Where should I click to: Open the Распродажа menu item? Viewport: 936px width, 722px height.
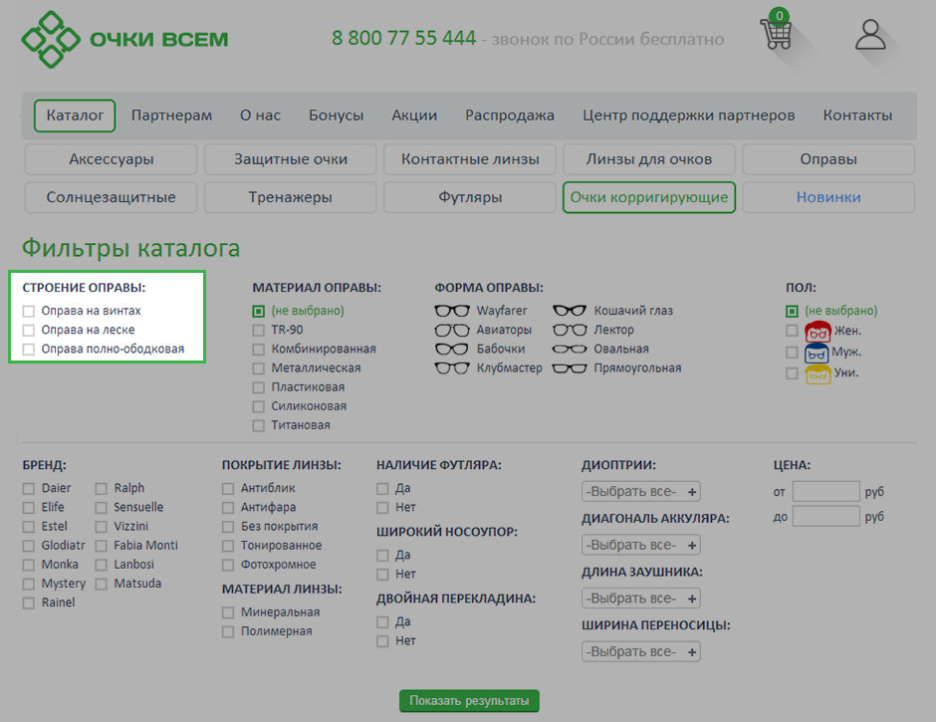tap(509, 116)
